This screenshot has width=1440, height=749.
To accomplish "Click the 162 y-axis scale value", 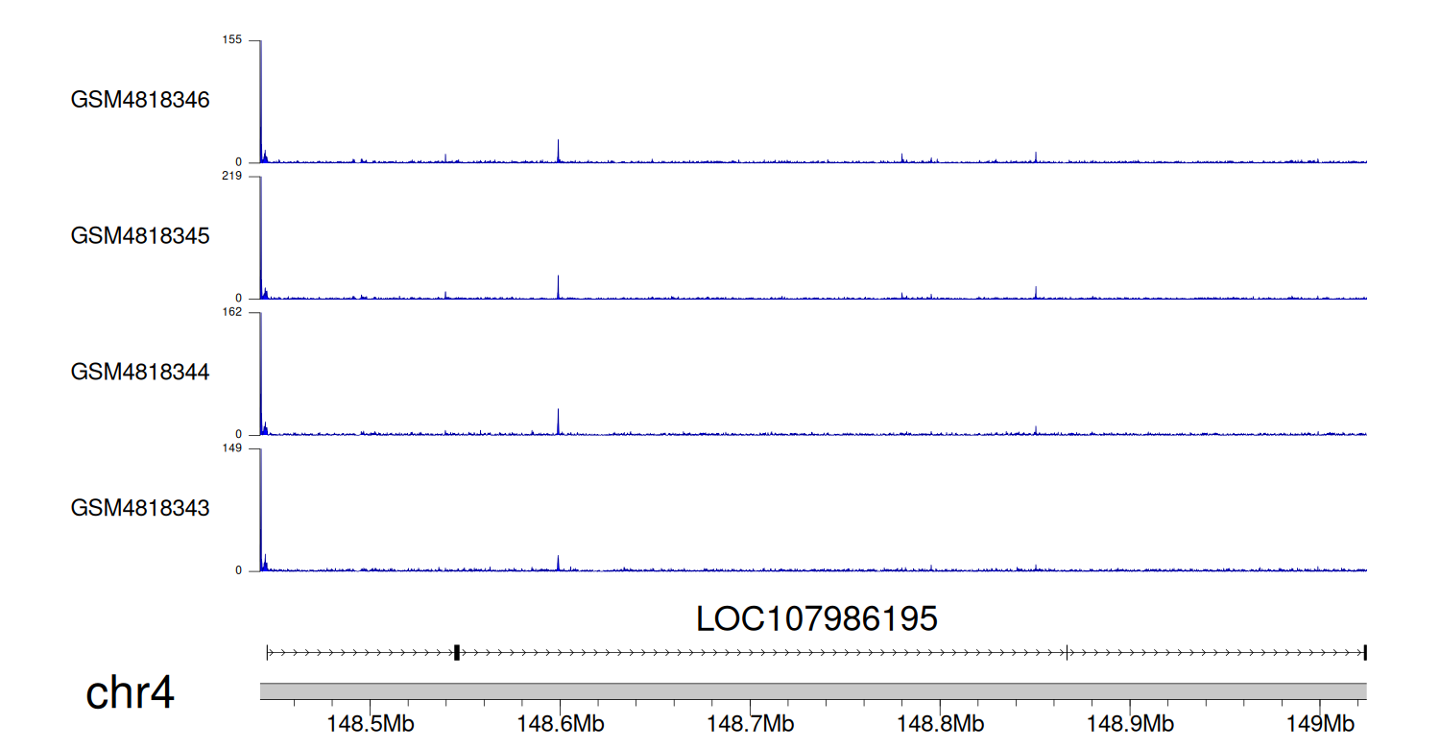I will (232, 311).
